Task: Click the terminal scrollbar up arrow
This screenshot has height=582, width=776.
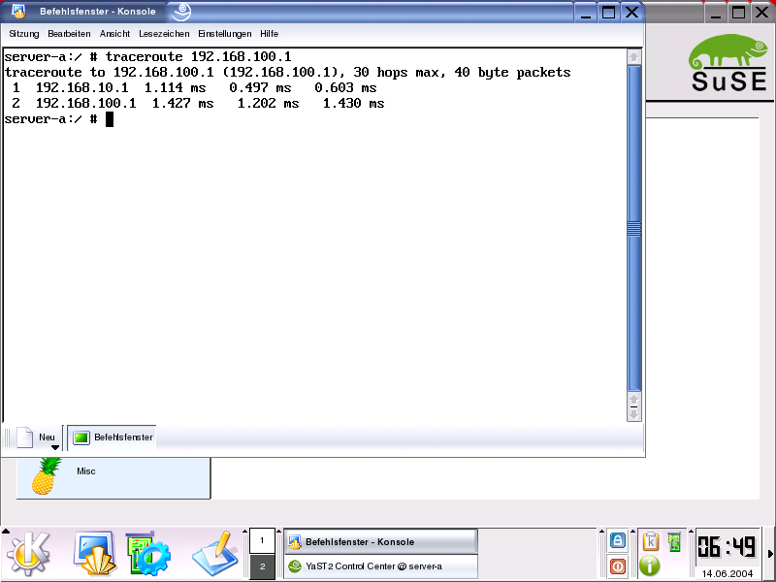Action: pyautogui.click(x=634, y=57)
